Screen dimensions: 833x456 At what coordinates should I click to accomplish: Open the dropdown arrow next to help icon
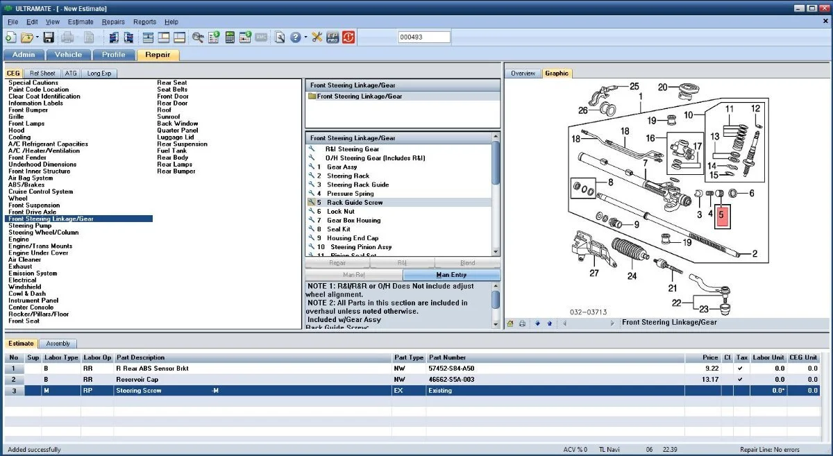click(x=305, y=37)
